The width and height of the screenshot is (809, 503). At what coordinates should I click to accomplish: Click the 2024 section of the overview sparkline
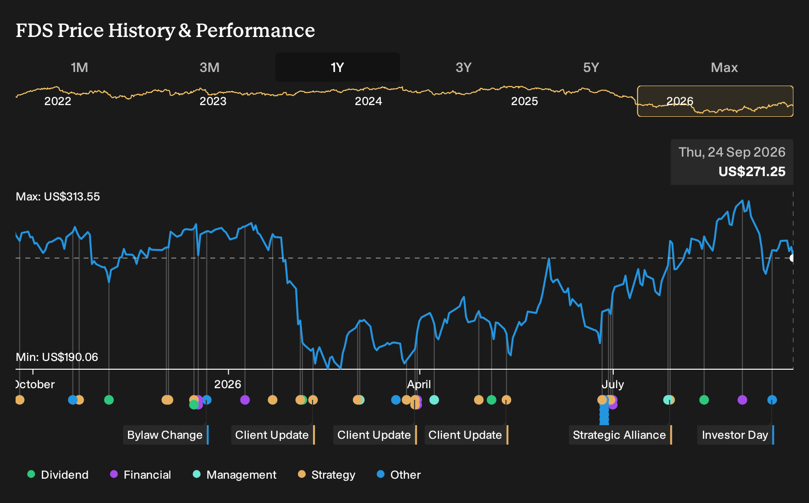point(368,101)
